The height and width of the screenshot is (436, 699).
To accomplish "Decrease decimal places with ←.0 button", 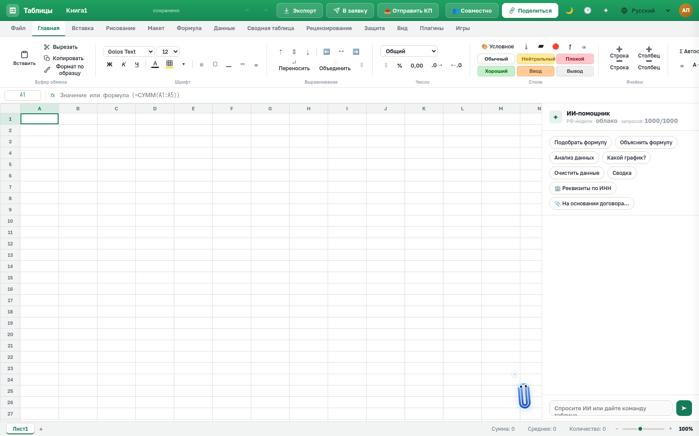I will [x=456, y=65].
